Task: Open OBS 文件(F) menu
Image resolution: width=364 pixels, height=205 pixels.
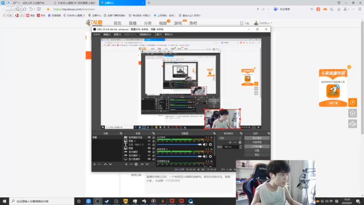Action: (x=96, y=35)
